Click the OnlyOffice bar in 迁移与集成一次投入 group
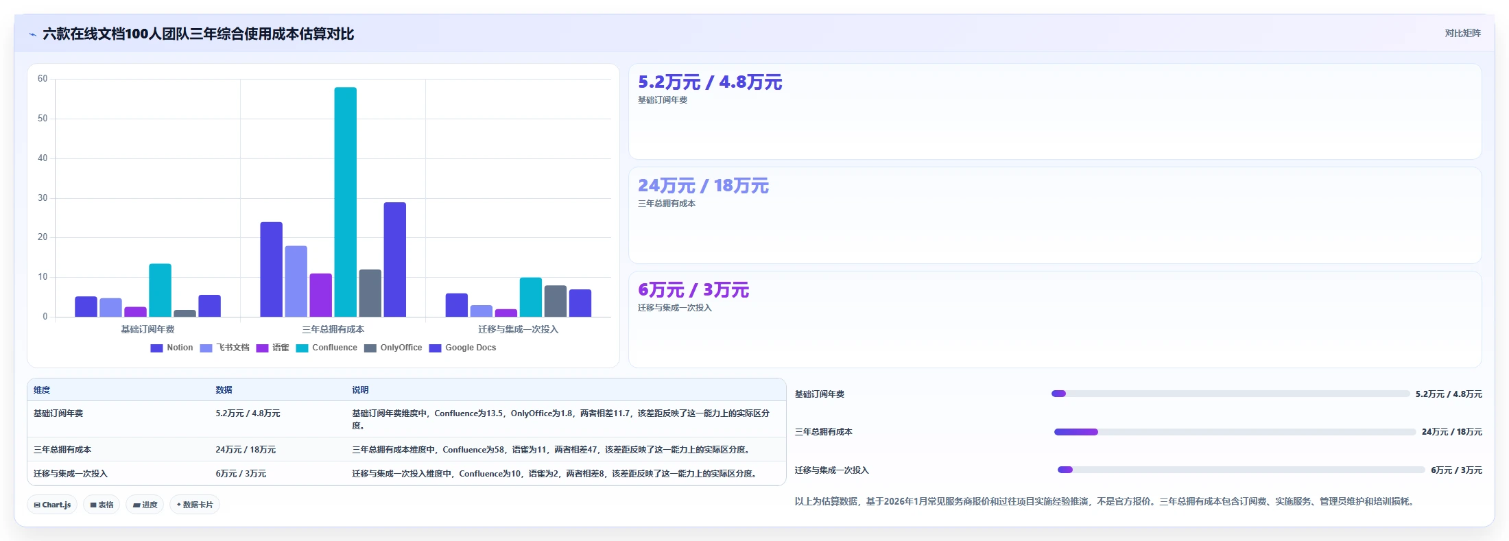This screenshot has width=1509, height=541. pyautogui.click(x=556, y=301)
